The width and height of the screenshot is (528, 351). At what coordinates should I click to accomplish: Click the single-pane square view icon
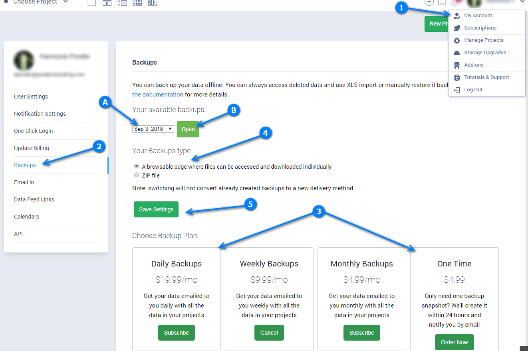92,3
